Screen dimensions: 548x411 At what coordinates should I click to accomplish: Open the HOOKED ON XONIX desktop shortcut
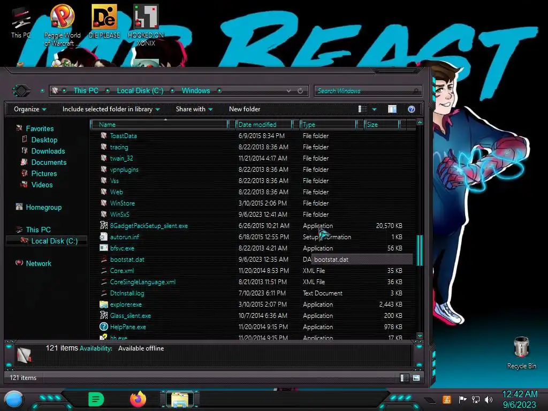146,25
